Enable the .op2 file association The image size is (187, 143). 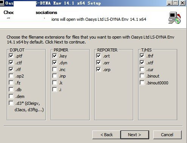click(x=11, y=76)
